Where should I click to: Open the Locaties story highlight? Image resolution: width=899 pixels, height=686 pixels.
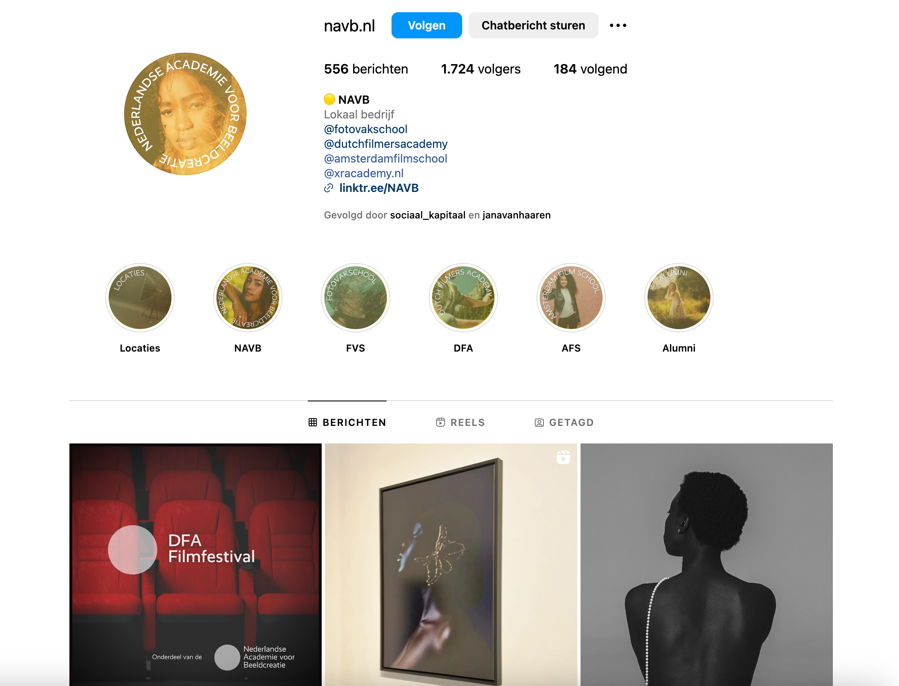[140, 297]
